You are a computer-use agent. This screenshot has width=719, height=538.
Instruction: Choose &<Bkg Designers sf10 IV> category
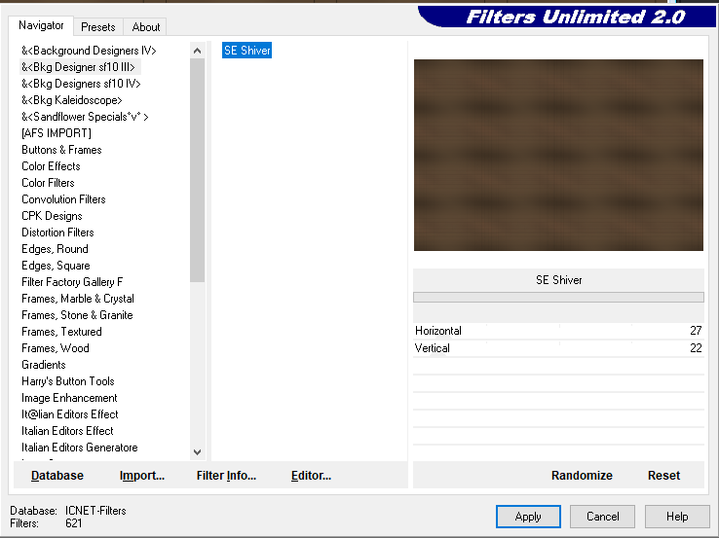pyautogui.click(x=81, y=84)
